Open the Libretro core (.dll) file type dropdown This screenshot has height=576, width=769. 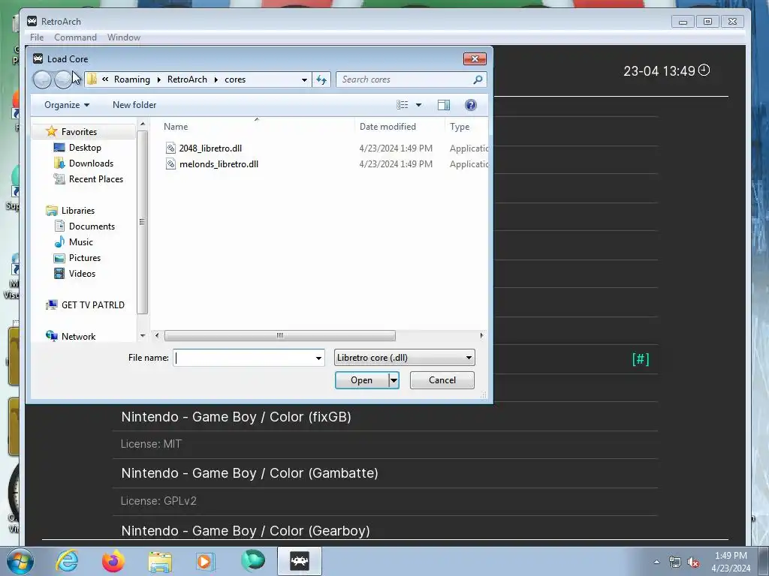pos(404,358)
